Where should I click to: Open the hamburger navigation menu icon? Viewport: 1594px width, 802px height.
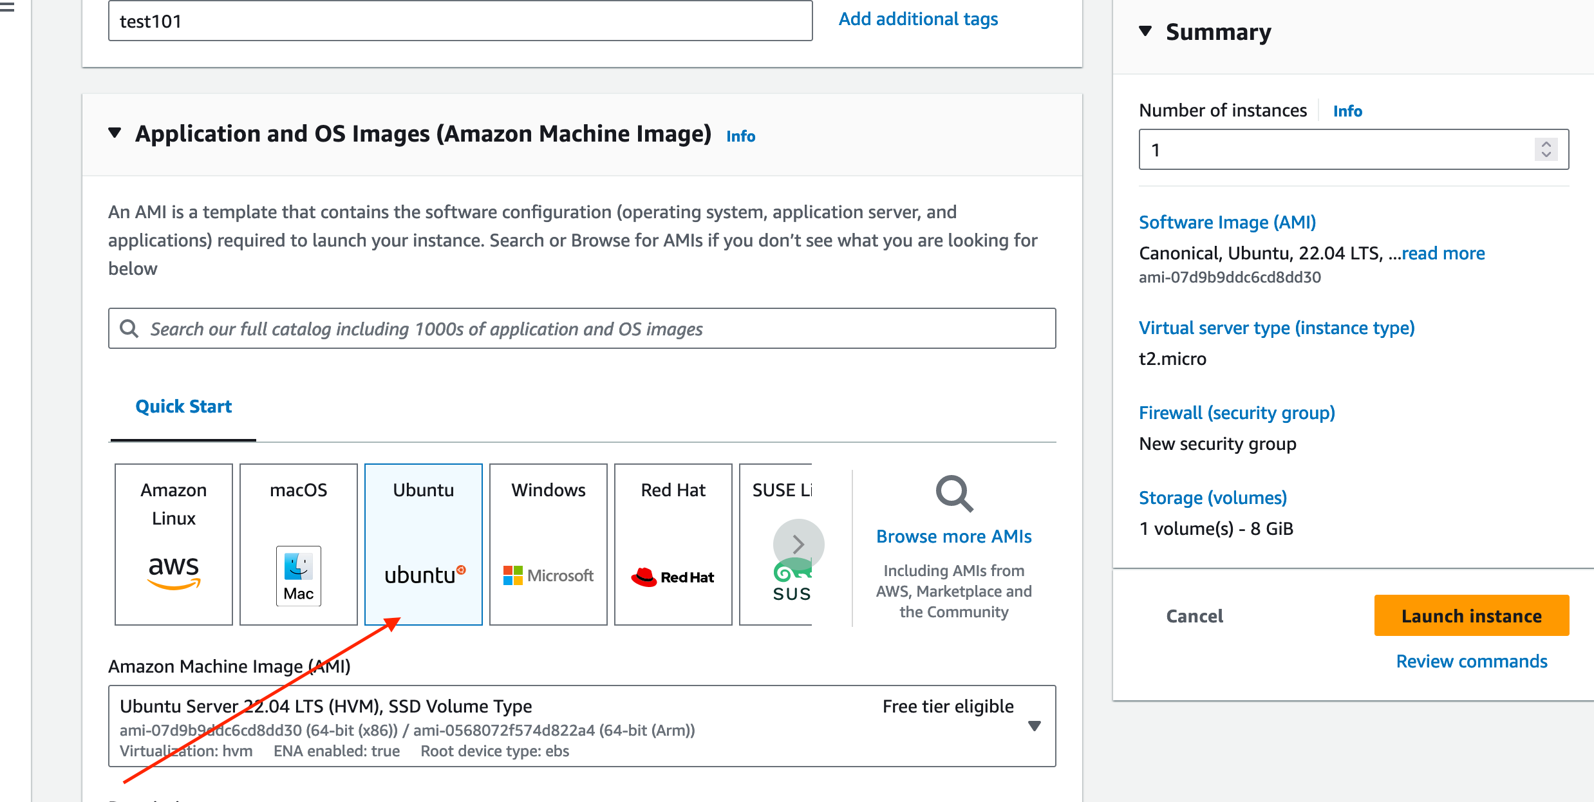(x=6, y=8)
